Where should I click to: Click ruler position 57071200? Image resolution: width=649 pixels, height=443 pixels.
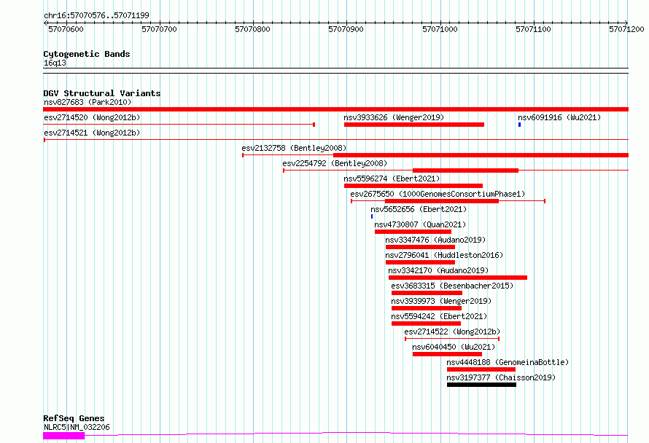coord(626,29)
